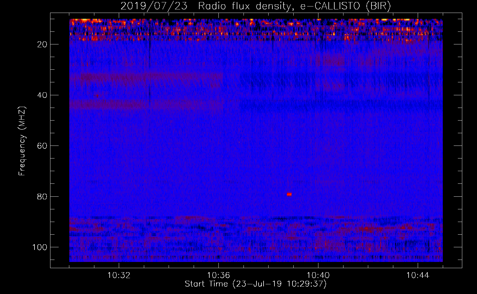Click the 10:44 time tick label
Screen dimensions: 477x294
[418, 275]
